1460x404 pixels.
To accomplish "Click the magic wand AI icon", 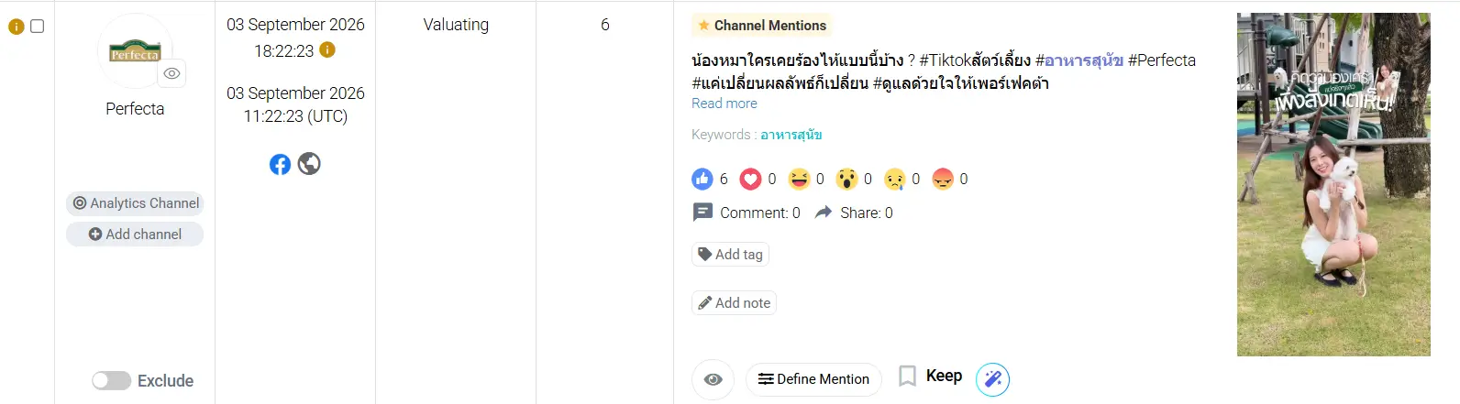I will [x=992, y=379].
